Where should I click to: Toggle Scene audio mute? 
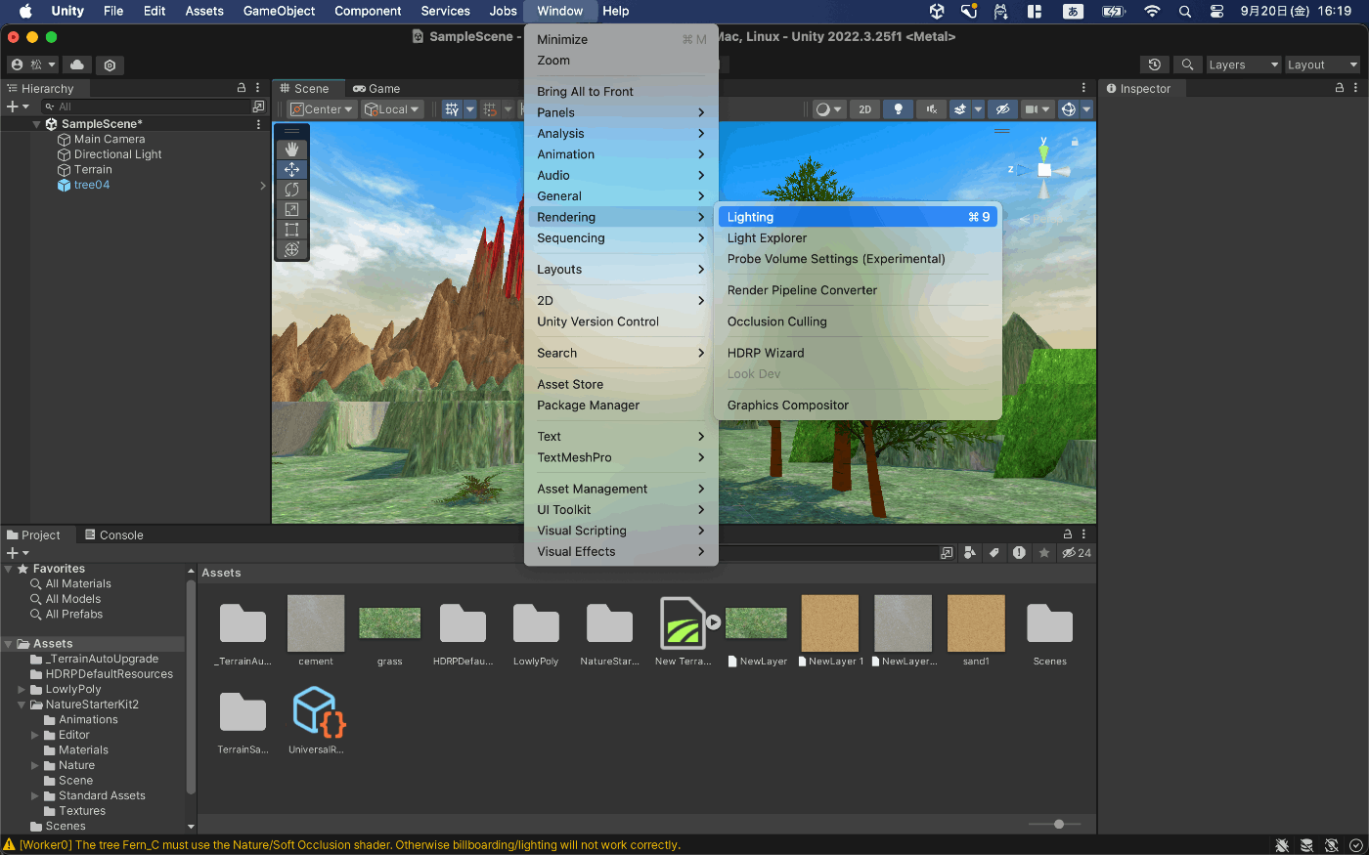click(x=932, y=109)
